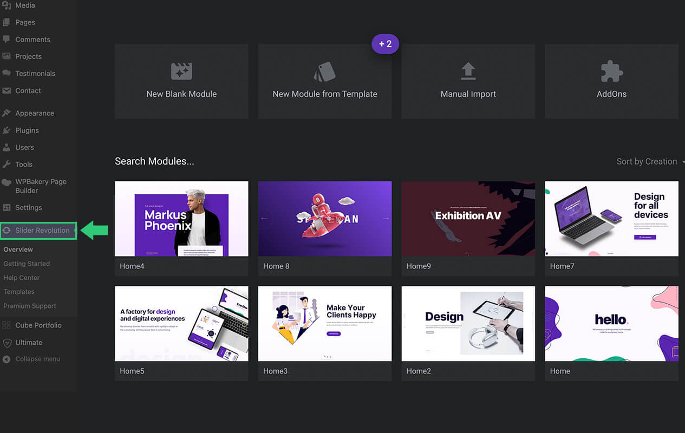
Task: Open the Premium Support link
Action: [30, 306]
